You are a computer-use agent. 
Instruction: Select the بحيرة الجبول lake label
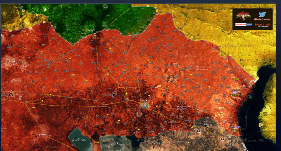point(79,139)
